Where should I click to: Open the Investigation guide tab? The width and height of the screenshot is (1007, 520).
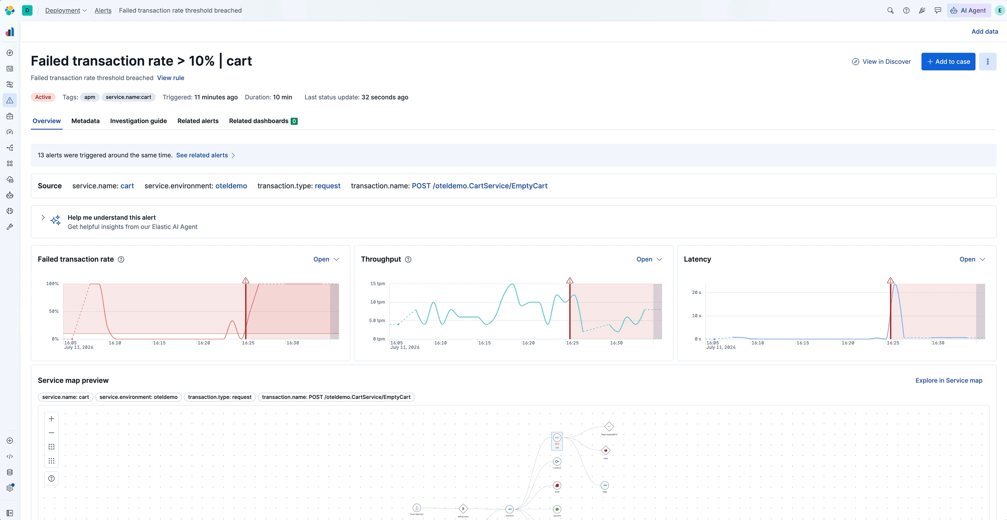pos(138,121)
